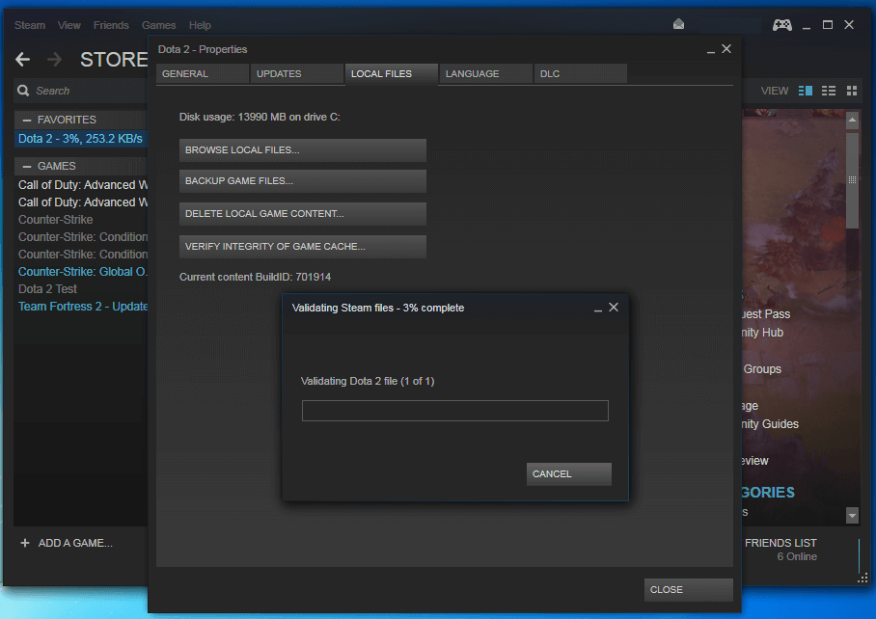Viewport: 876px width, 619px height.
Task: Open the Steam menu
Action: tap(30, 25)
